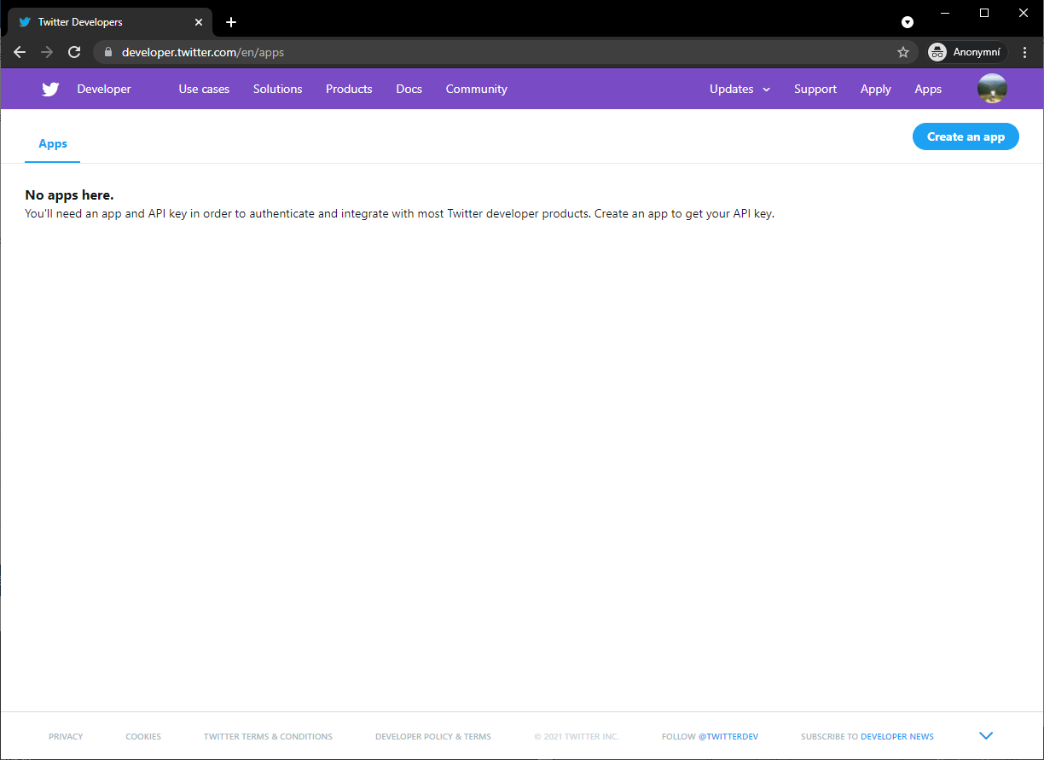Open the Chrome three-dot menu
Image resolution: width=1044 pixels, height=760 pixels.
(x=1025, y=52)
